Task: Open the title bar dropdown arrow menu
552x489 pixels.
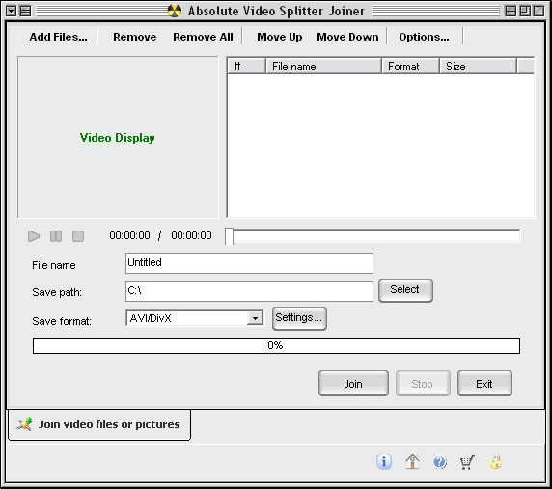Action: (12, 11)
